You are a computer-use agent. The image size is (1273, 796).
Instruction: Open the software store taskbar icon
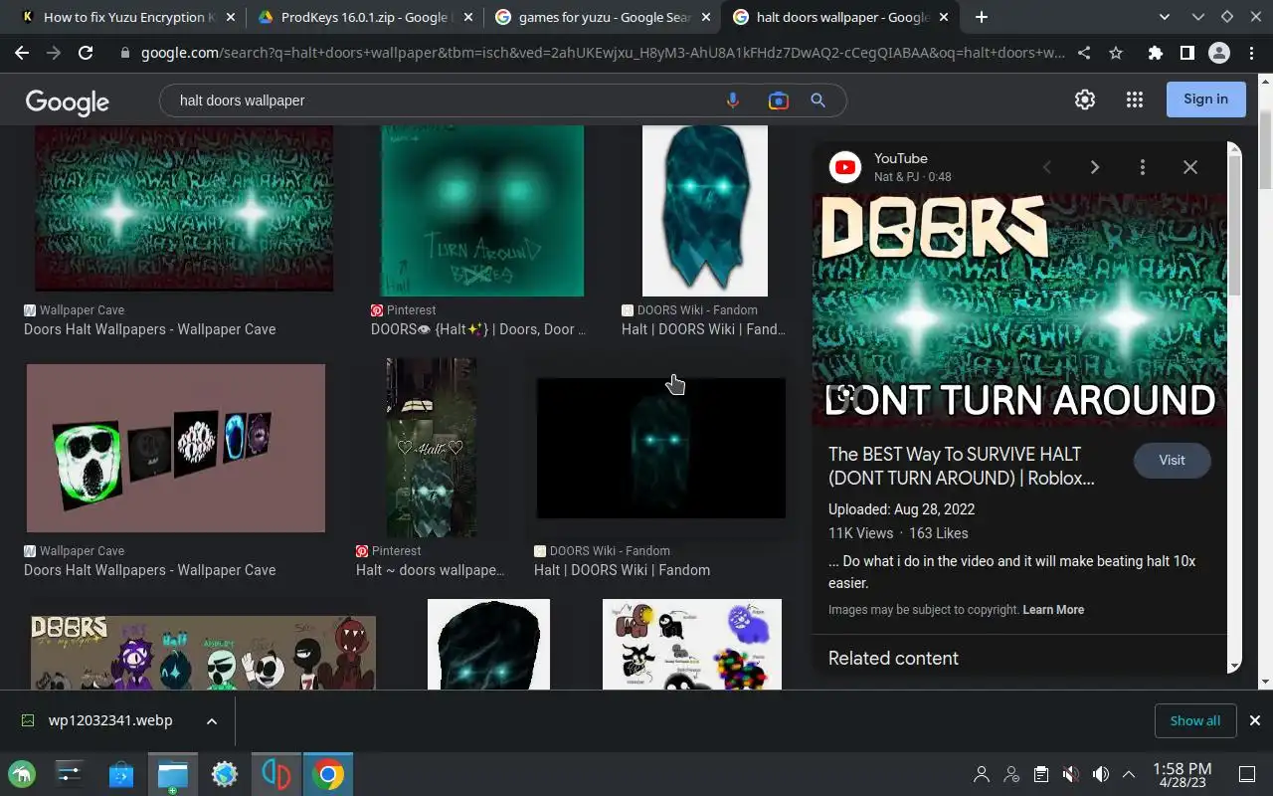click(121, 774)
